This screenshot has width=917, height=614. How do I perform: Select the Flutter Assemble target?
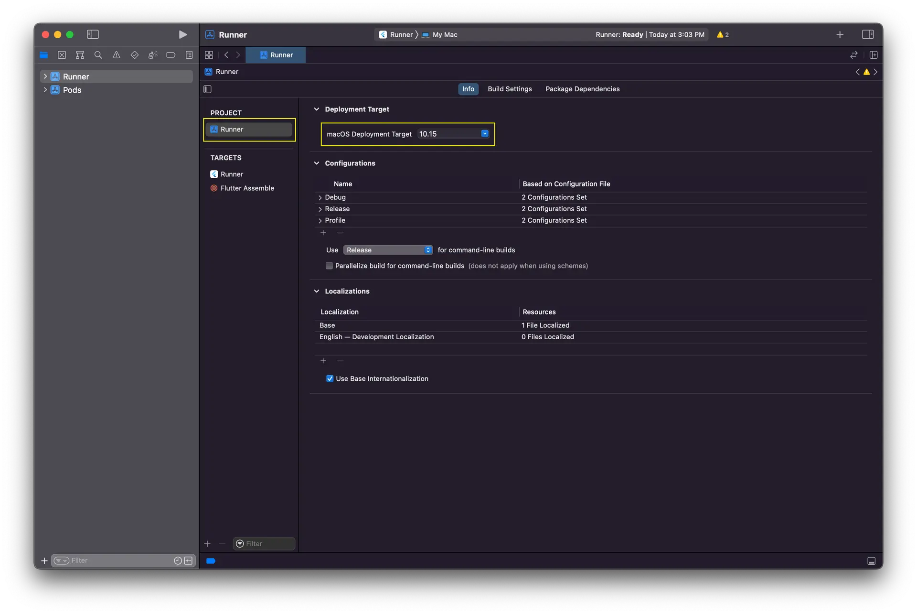click(x=248, y=188)
